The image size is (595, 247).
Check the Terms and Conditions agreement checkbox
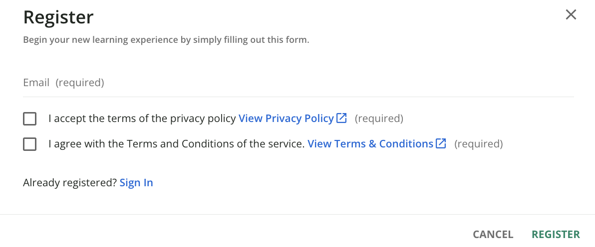click(29, 144)
